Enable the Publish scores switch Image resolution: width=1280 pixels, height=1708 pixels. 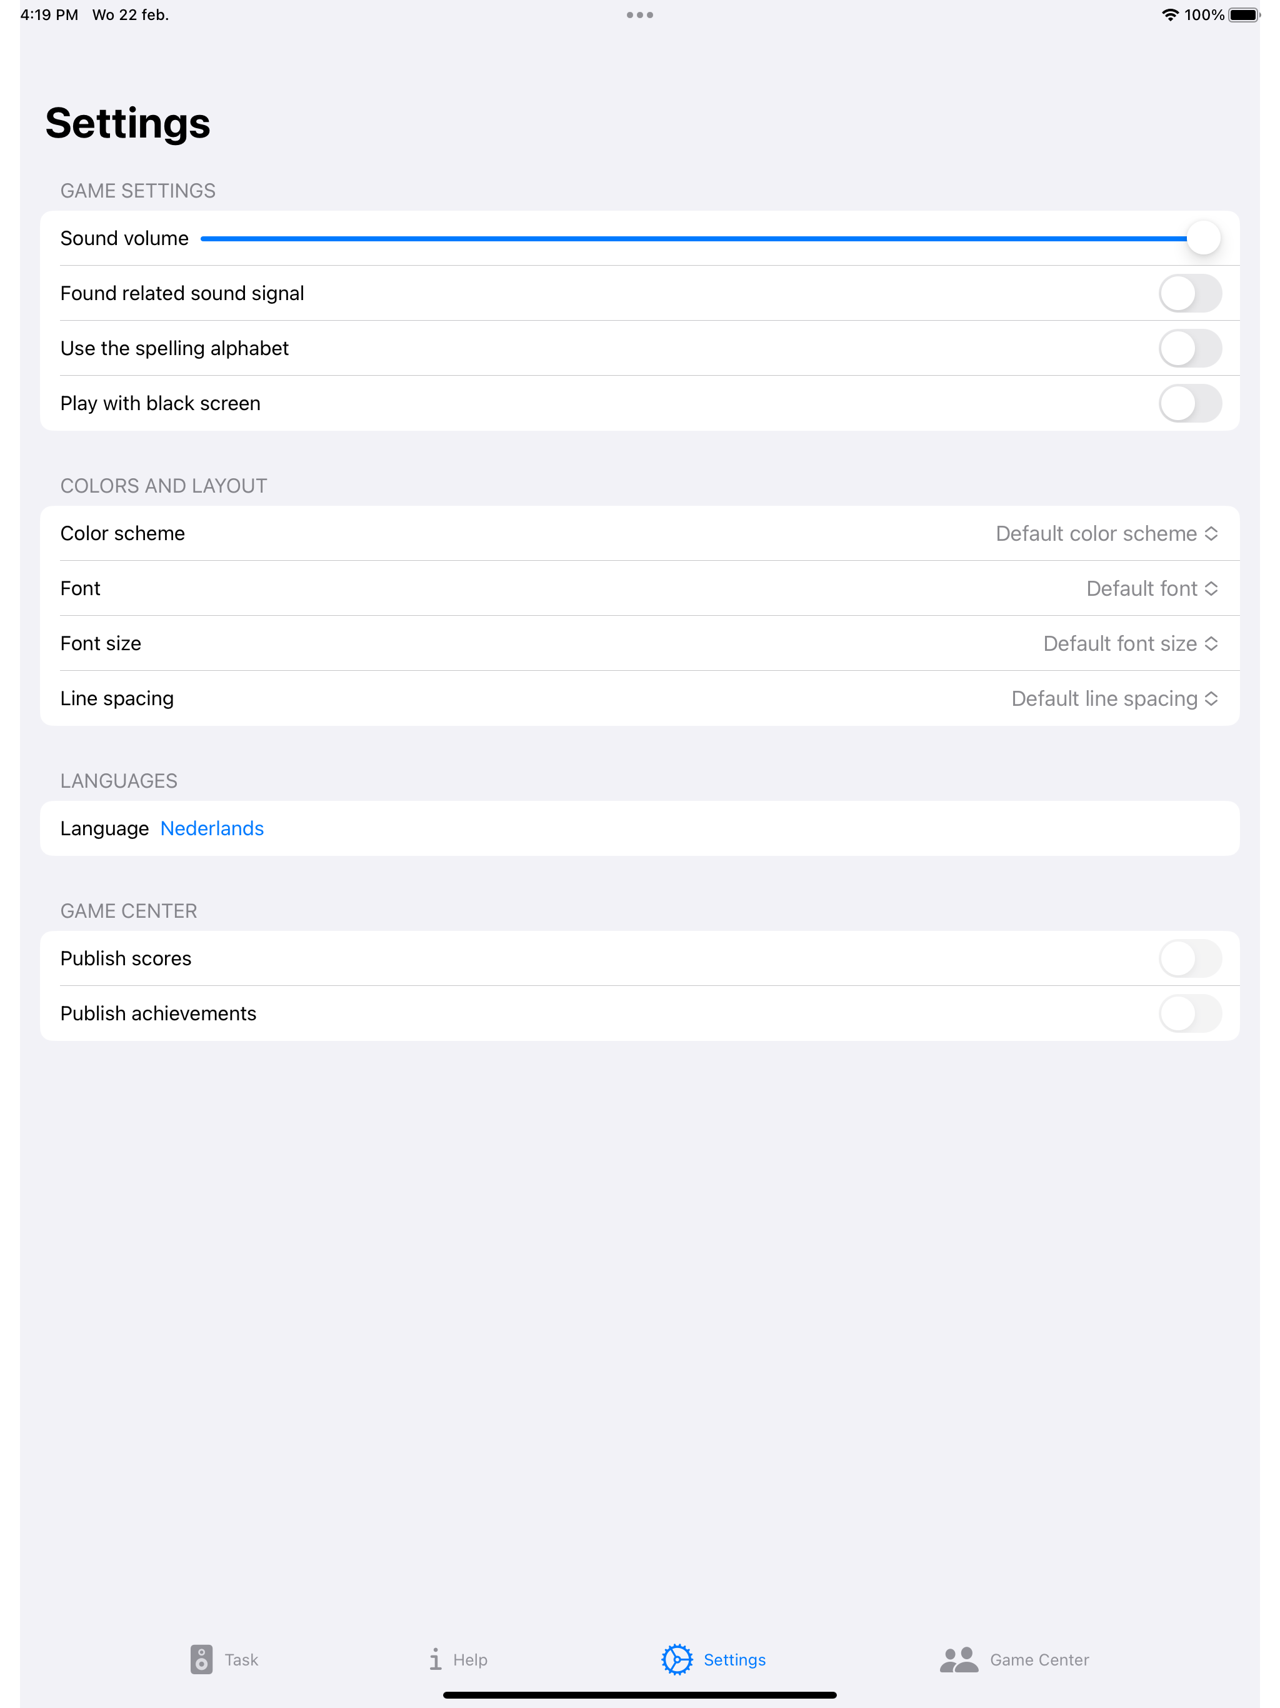(x=1189, y=958)
